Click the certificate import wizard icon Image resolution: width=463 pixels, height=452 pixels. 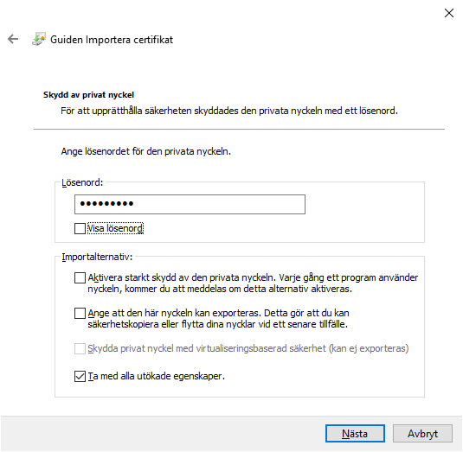point(39,39)
